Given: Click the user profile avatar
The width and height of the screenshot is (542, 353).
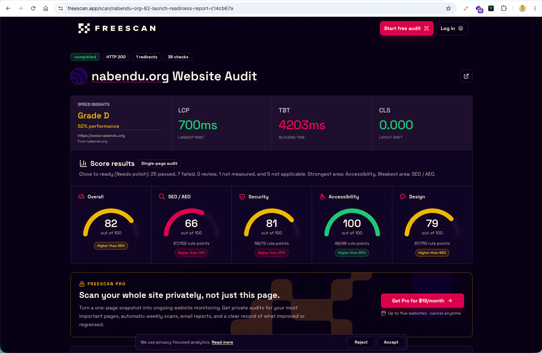Looking at the screenshot, I should point(522,8).
